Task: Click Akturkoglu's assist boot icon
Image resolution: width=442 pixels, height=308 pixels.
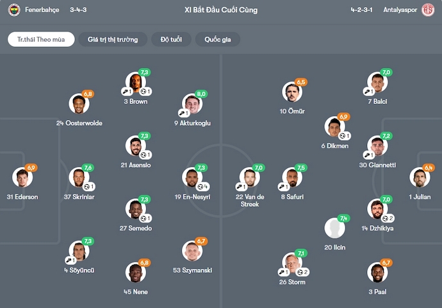Action: (x=181, y=113)
